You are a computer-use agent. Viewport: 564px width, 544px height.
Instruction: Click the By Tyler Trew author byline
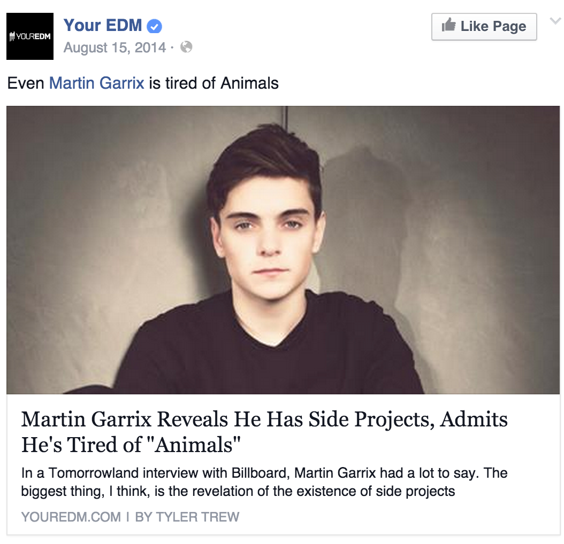pyautogui.click(x=187, y=517)
